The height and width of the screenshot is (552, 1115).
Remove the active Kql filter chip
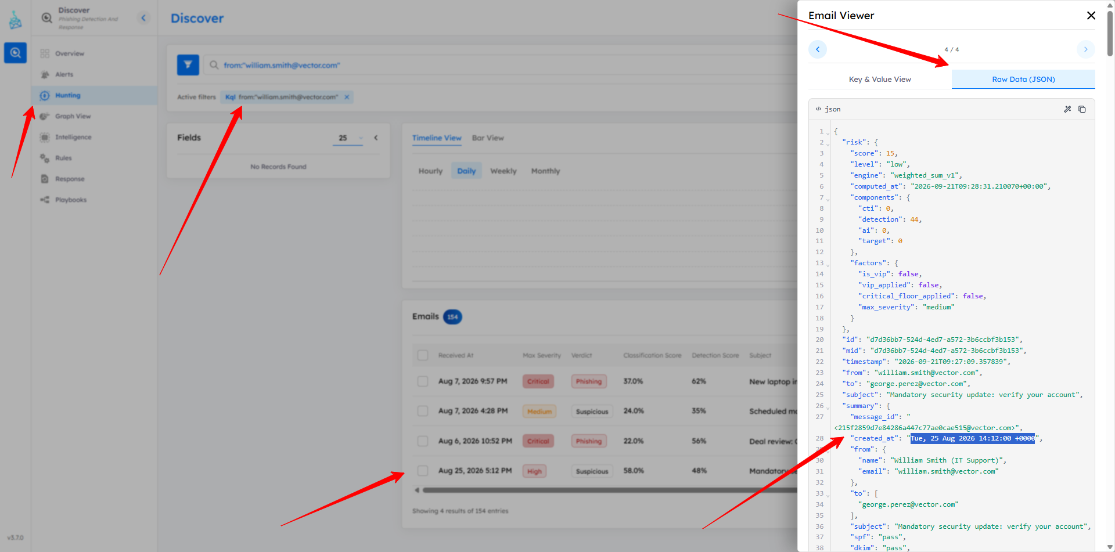point(347,97)
